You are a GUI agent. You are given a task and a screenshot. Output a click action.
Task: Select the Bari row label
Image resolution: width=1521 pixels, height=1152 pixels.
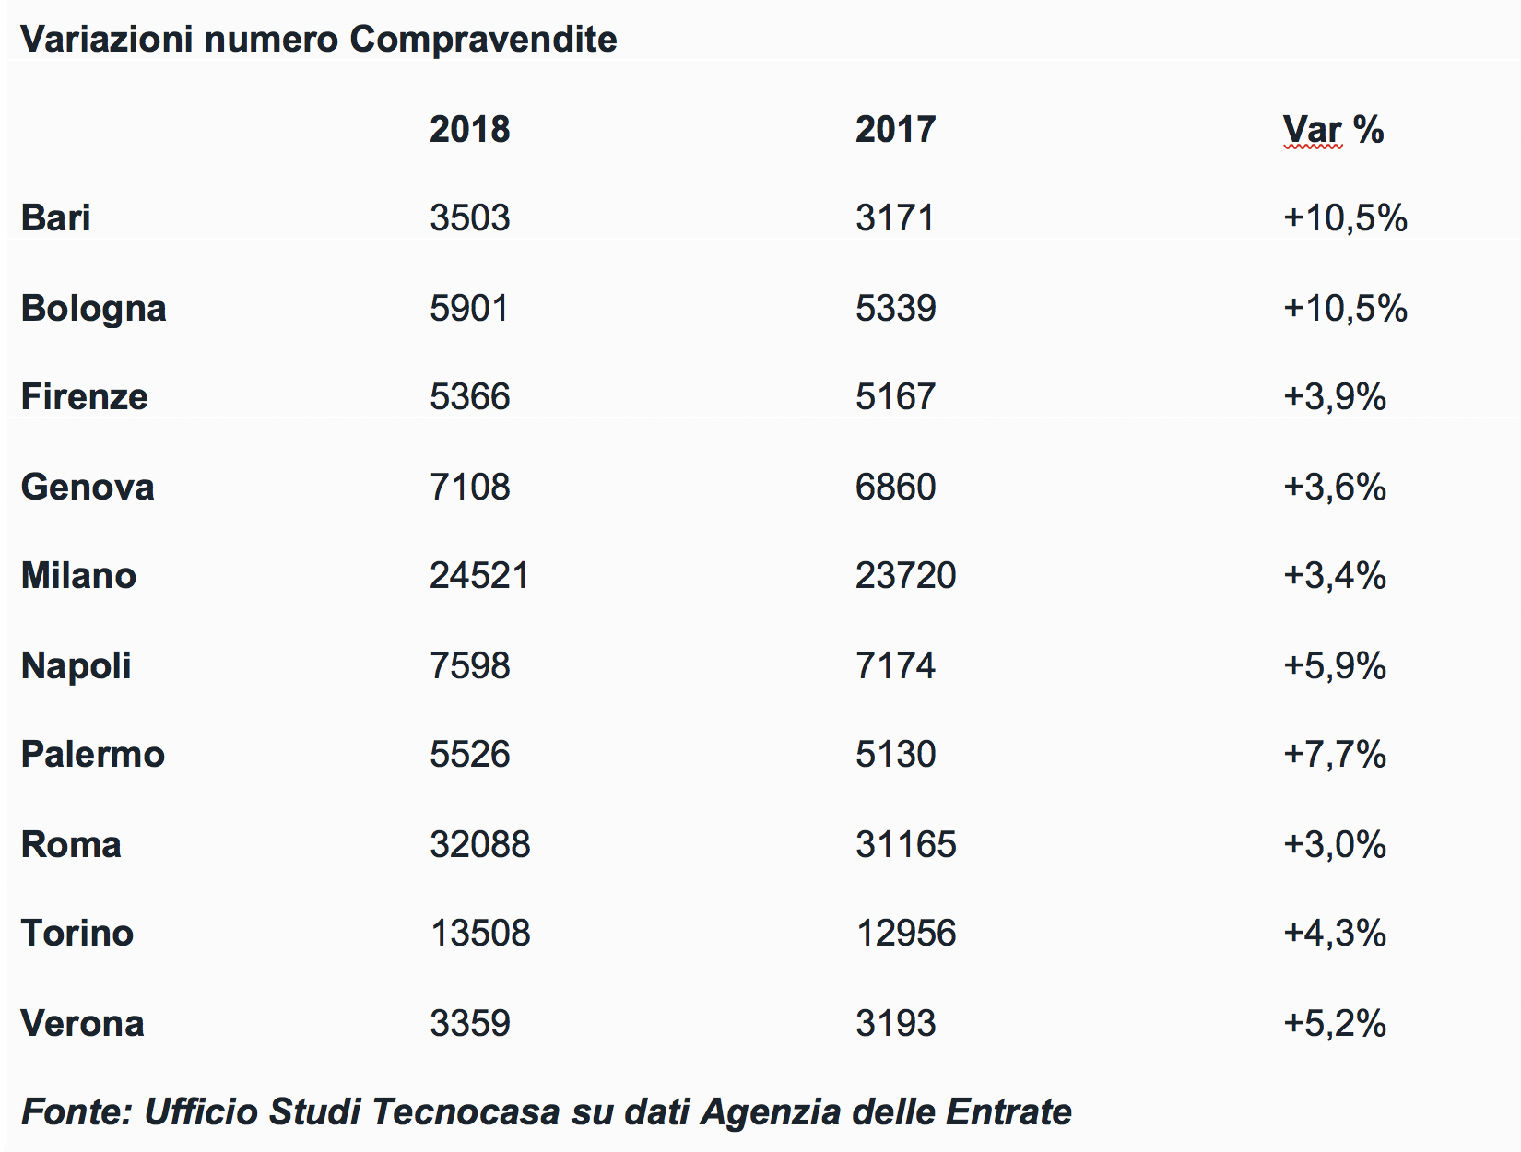click(x=56, y=218)
